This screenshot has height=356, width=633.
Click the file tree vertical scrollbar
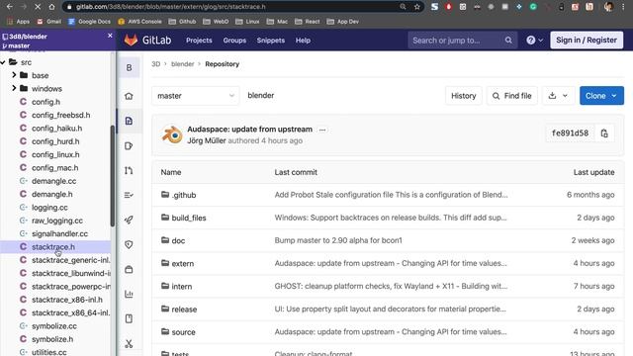tap(113, 176)
